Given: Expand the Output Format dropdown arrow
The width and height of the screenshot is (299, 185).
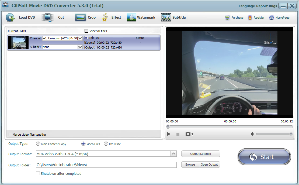Looking at the screenshot, I should (x=173, y=154).
